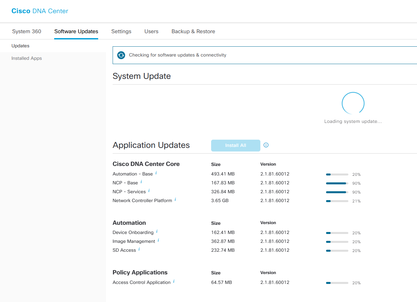Click the 'SD Access' row label
Viewport: 417px width, 302px height.
(x=124, y=250)
